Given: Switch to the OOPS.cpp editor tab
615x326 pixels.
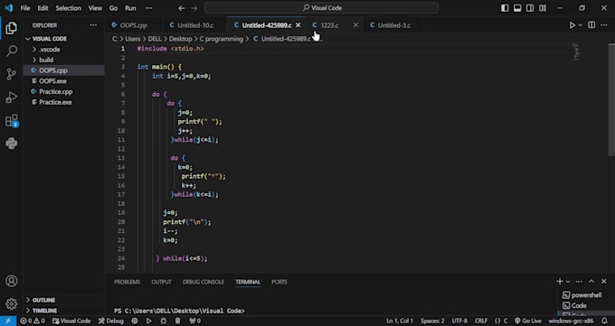Looking at the screenshot, I should (133, 25).
